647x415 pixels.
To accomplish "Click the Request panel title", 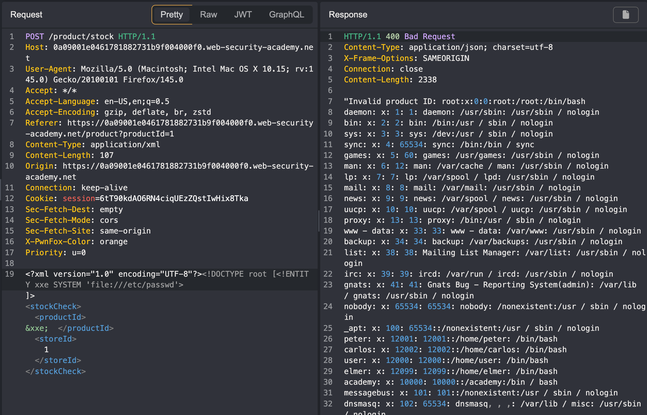I will point(26,15).
